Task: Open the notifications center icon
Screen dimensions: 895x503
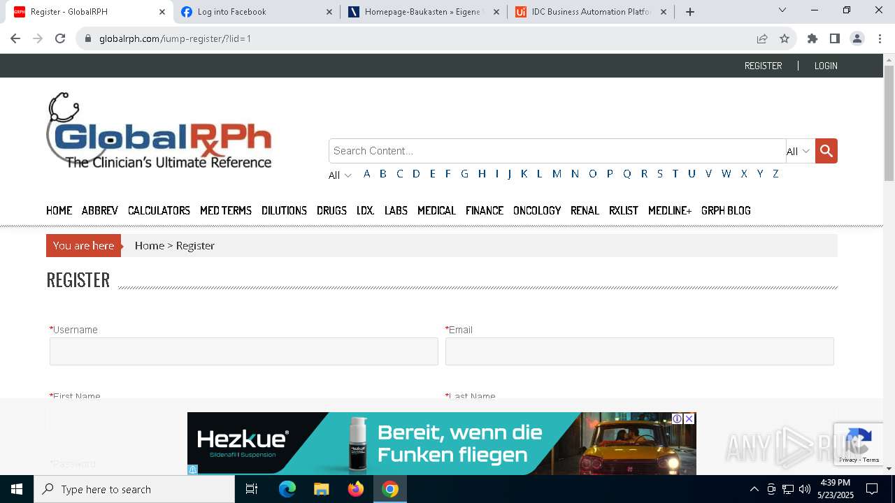Action: [872, 489]
